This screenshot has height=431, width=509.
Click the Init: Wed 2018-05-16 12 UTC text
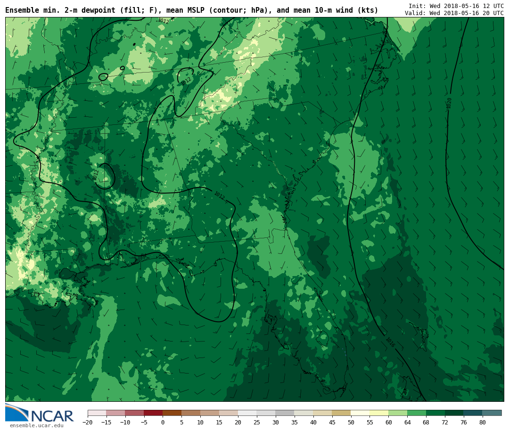pyautogui.click(x=456, y=6)
